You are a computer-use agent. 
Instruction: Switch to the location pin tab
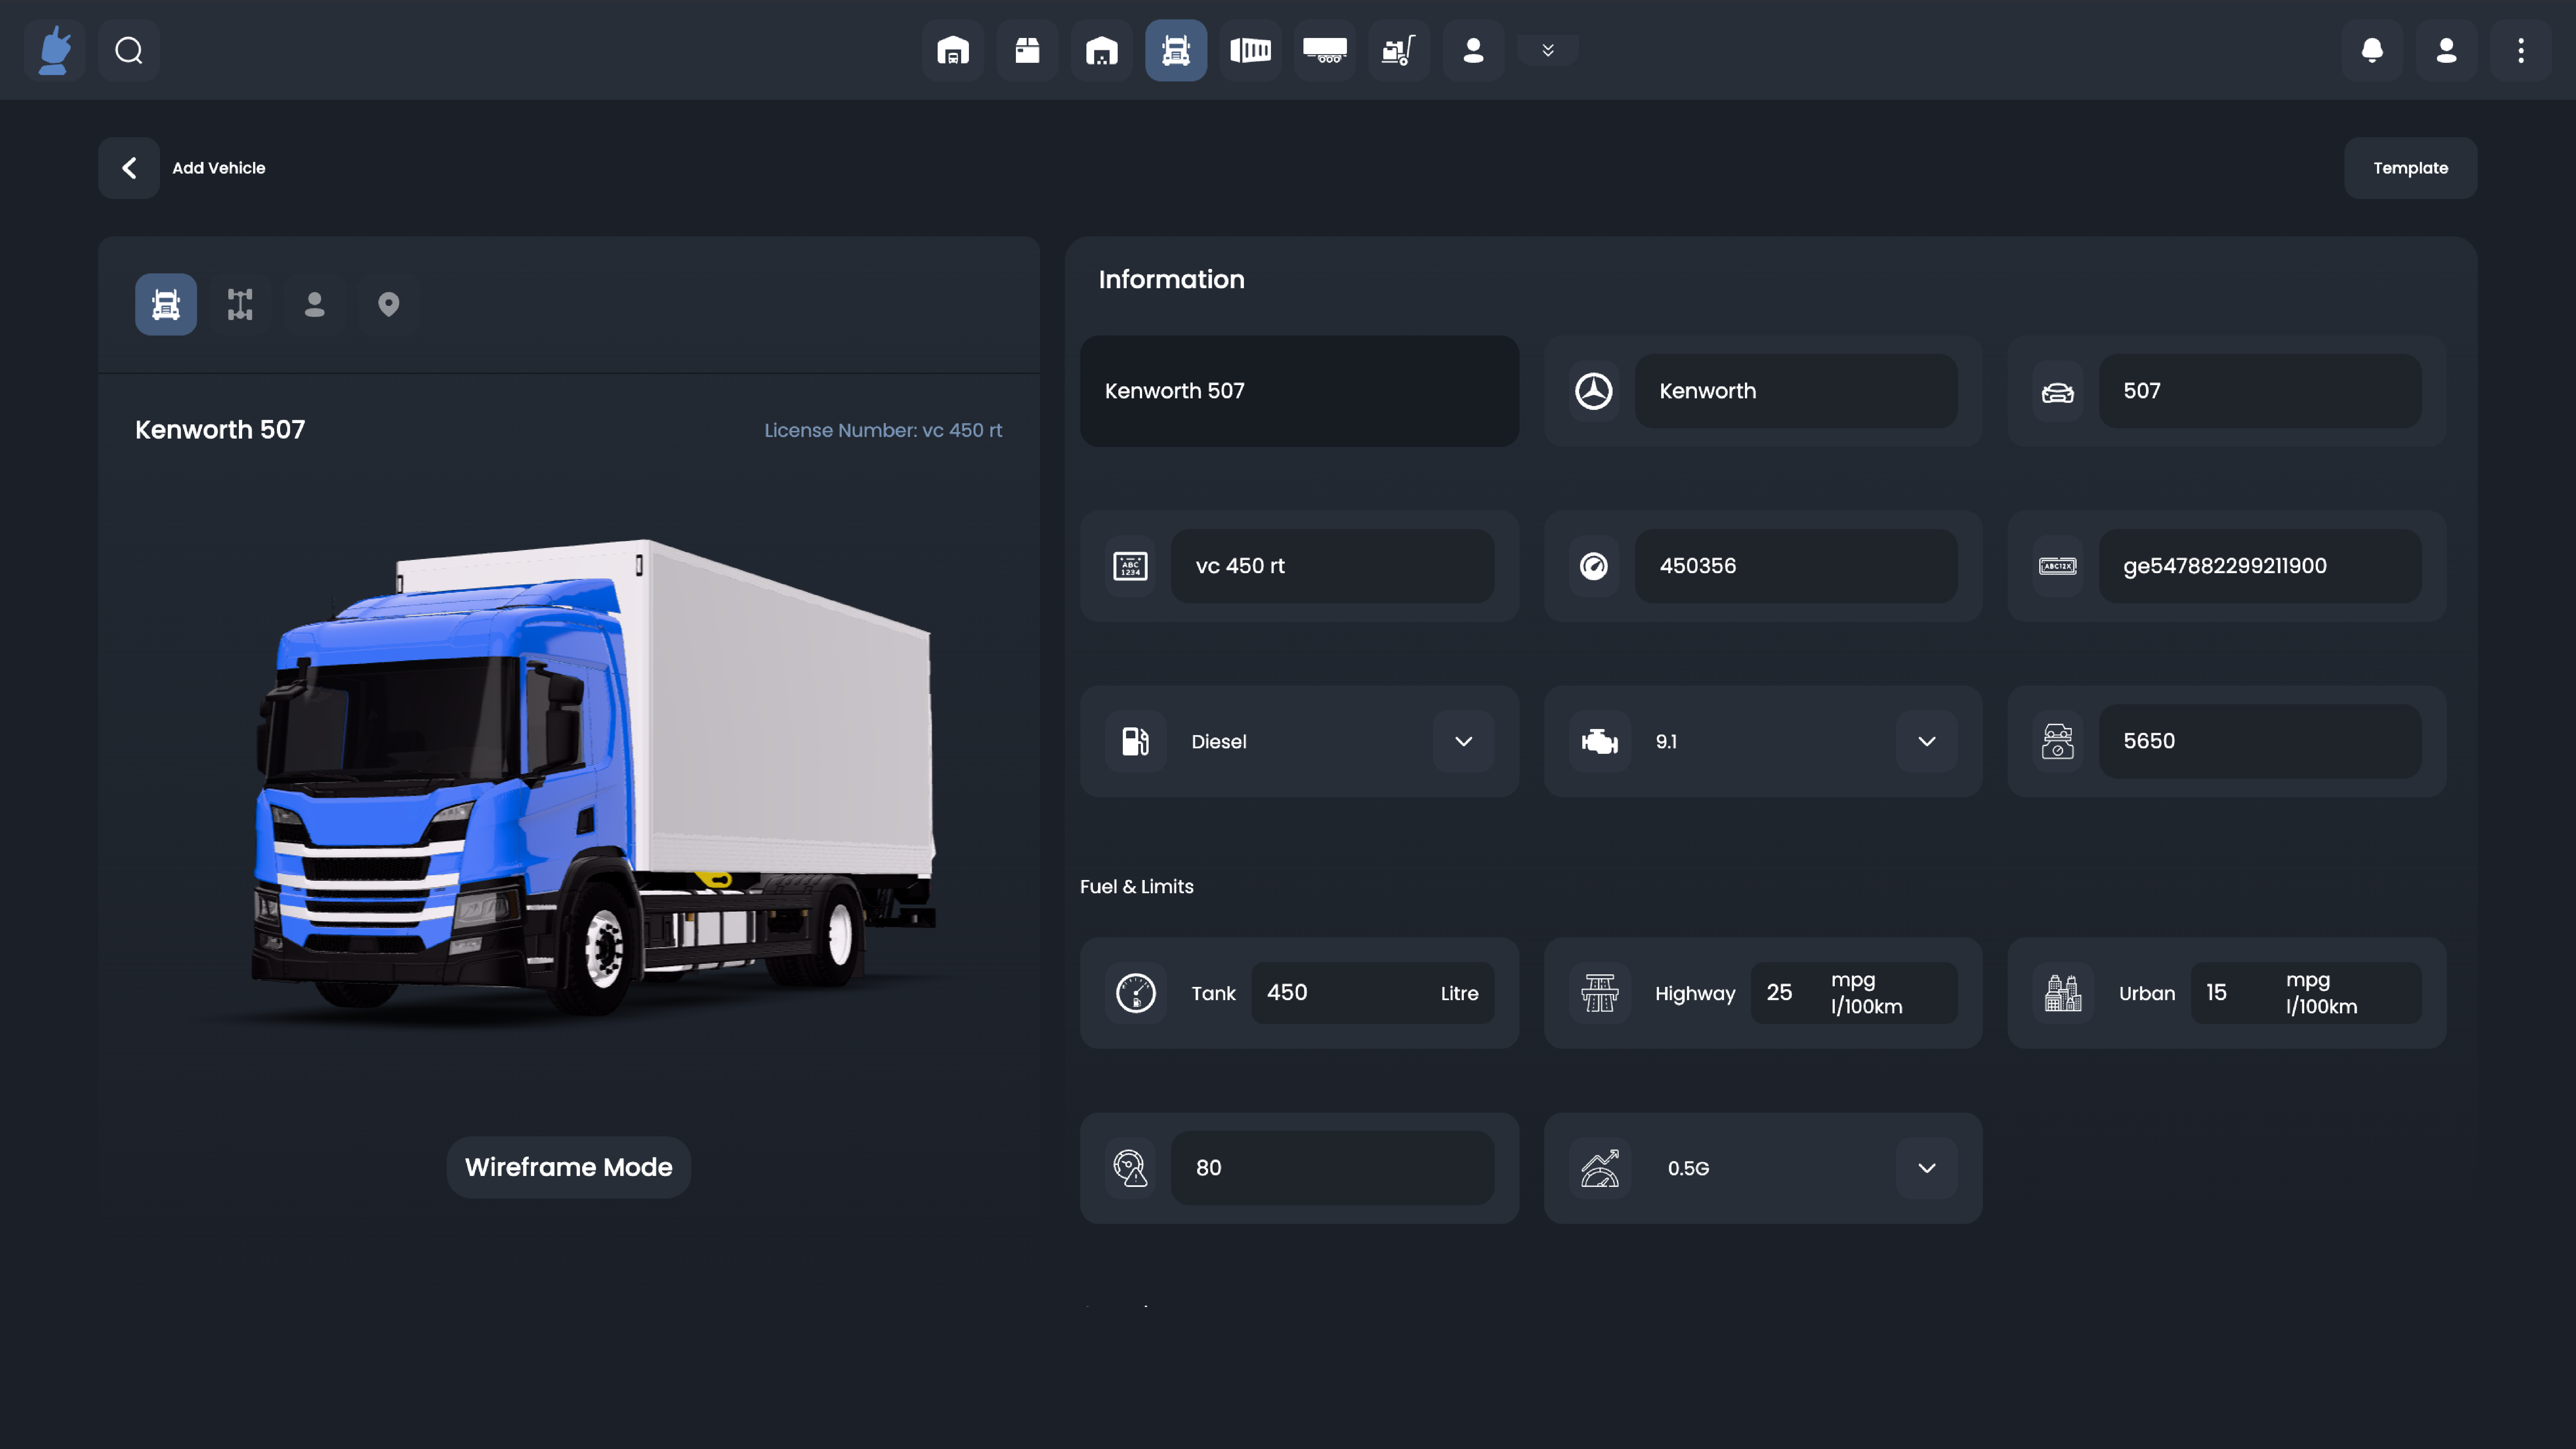coord(389,304)
